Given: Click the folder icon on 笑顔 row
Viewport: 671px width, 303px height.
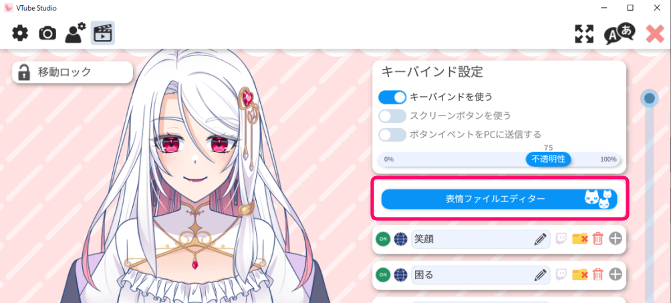Looking at the screenshot, I should coord(580,240).
